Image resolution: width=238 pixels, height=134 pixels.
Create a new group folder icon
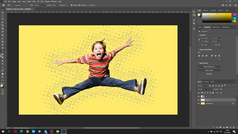click(227, 127)
